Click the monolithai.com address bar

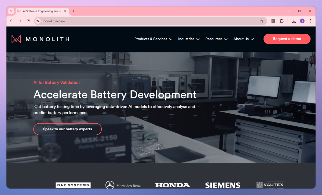coord(150,21)
